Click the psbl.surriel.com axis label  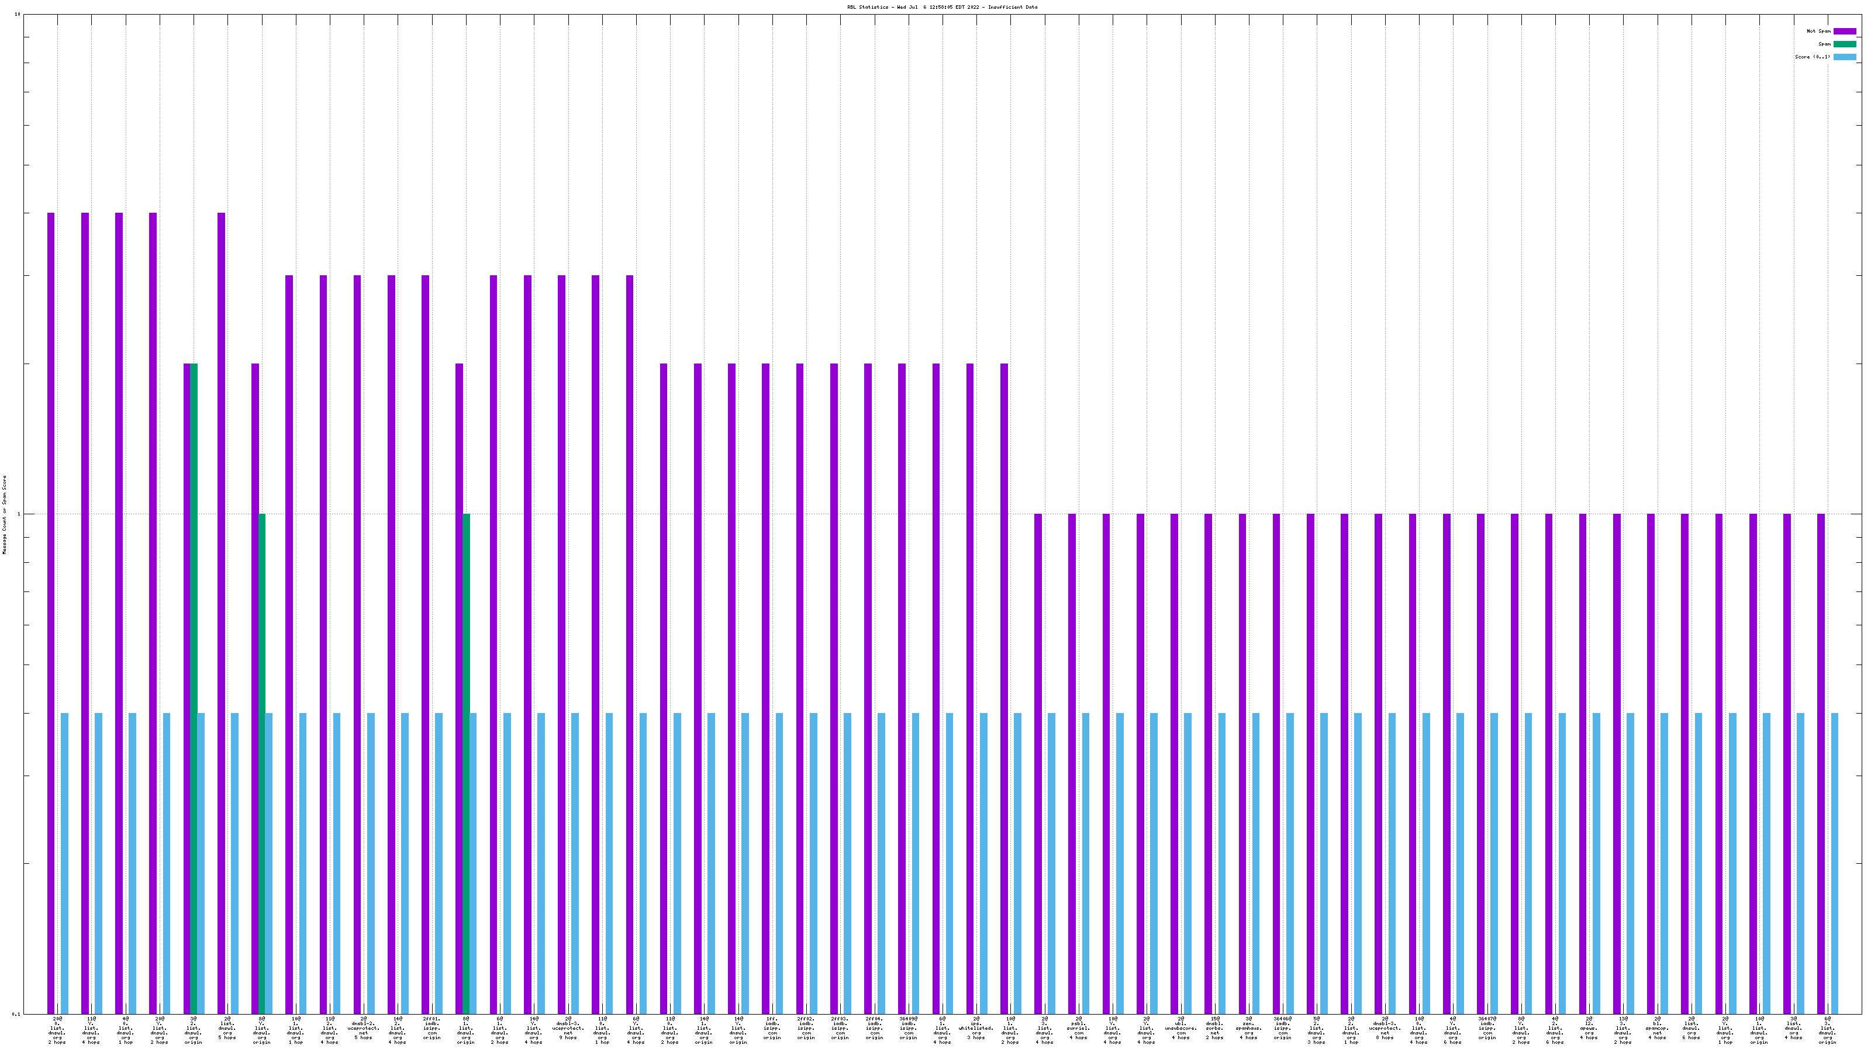click(x=1079, y=1029)
